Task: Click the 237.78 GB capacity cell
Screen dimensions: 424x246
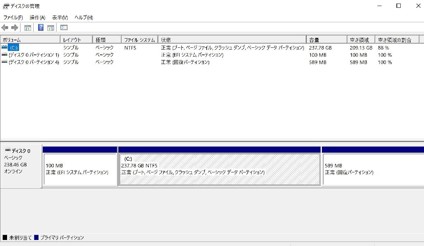Action: pos(320,47)
